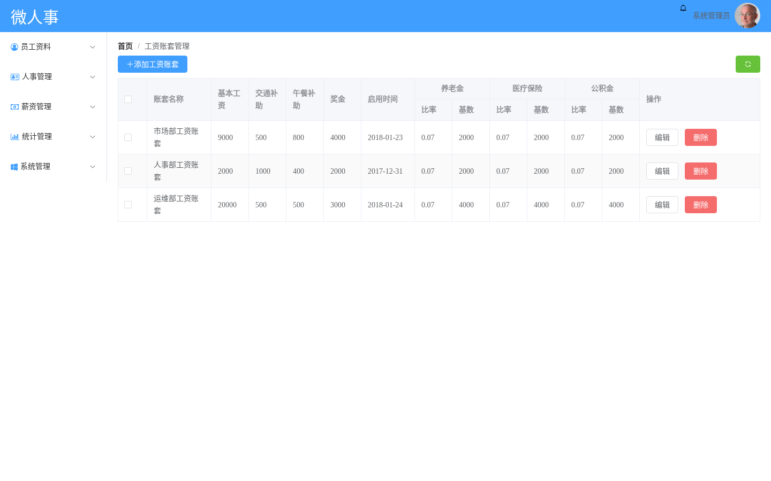Click the 人事管理 ID card icon
Viewport: 771px width, 481px height.
coord(15,77)
